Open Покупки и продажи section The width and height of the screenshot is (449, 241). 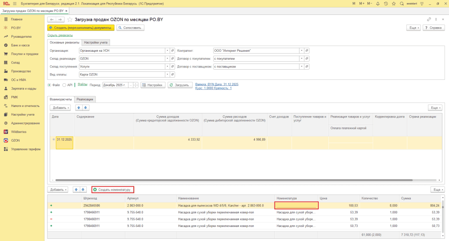pos(25,54)
